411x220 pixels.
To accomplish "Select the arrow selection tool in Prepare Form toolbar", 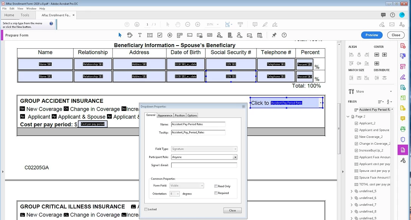I will [x=120, y=35].
